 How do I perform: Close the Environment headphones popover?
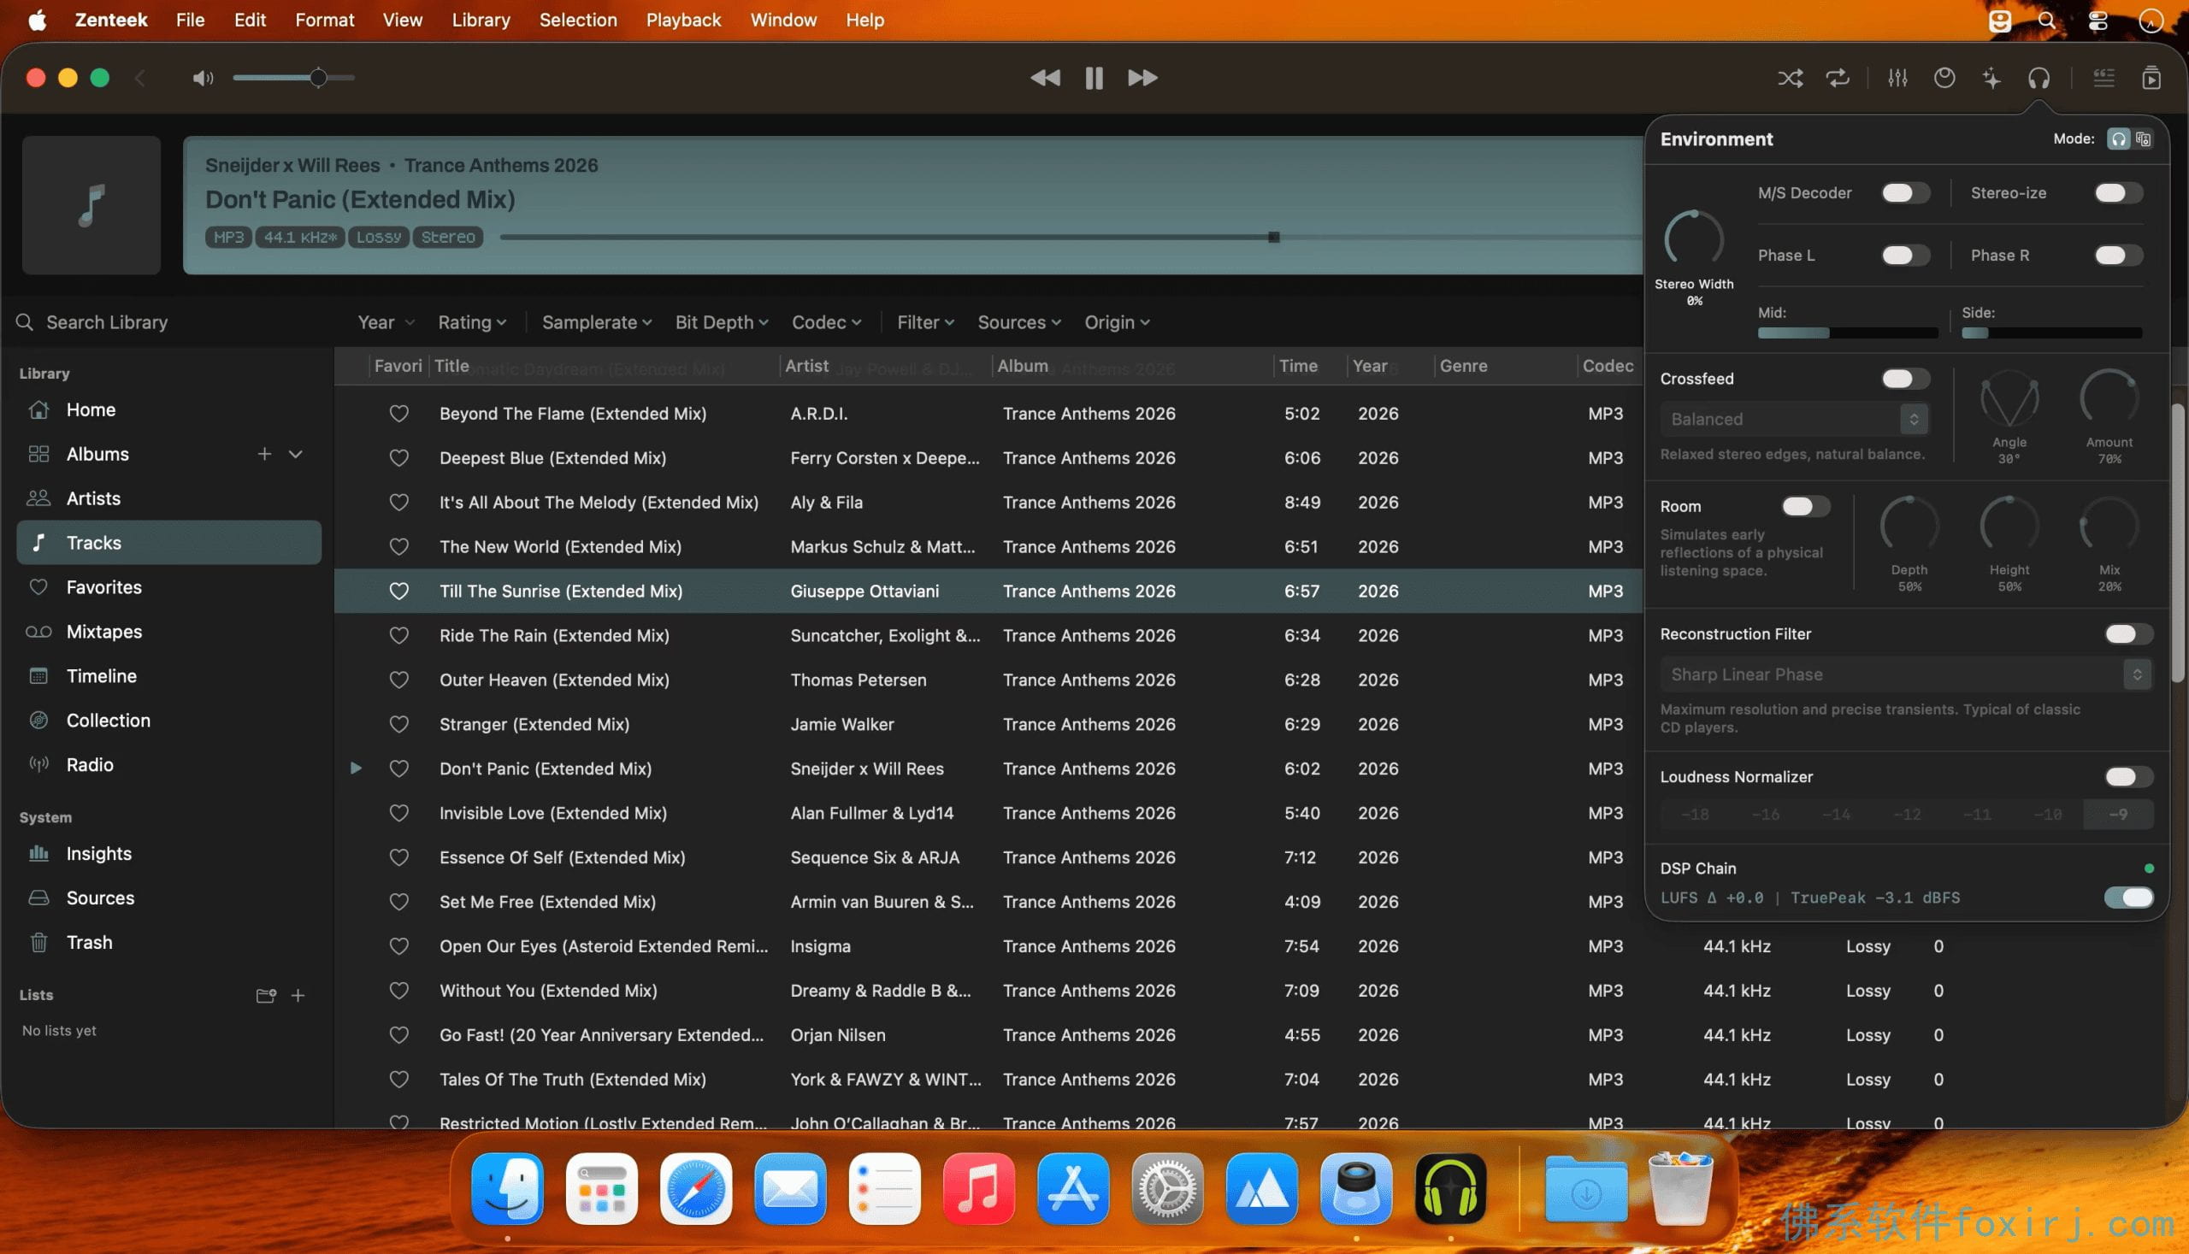2039,79
